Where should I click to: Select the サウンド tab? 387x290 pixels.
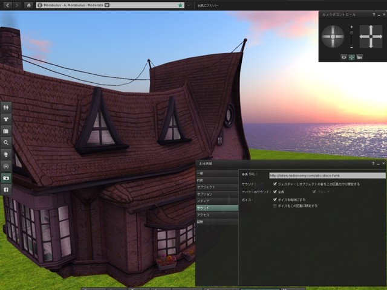[x=217, y=208]
